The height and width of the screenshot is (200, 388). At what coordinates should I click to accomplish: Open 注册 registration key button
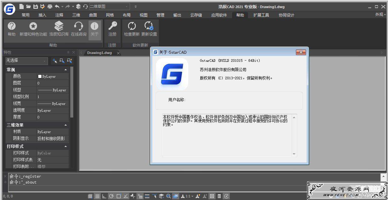click(x=112, y=29)
